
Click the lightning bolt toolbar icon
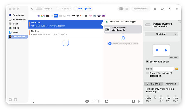170,9
